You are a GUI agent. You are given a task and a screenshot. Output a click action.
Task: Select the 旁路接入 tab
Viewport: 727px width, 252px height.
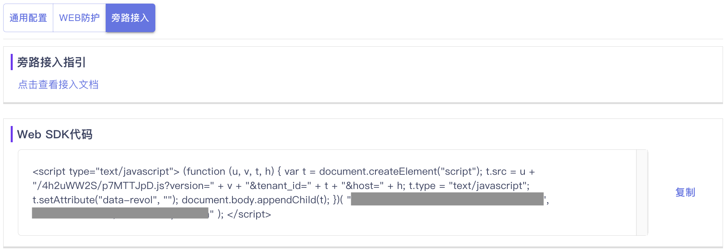click(130, 18)
